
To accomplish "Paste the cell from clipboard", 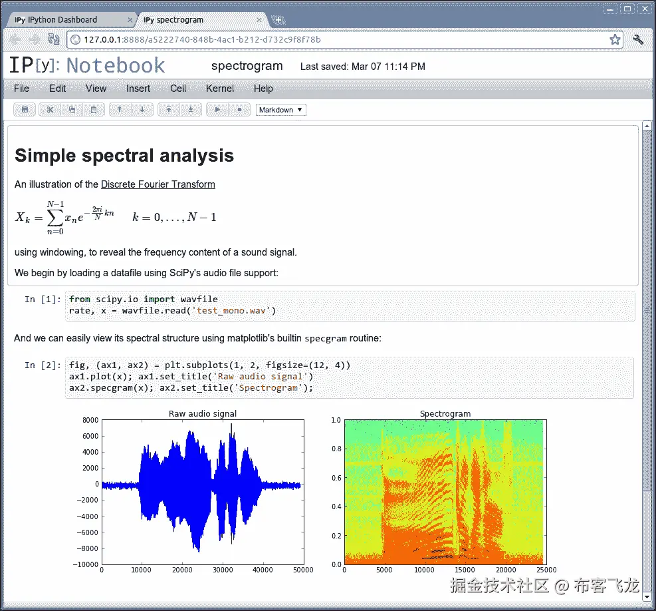I will coord(92,109).
